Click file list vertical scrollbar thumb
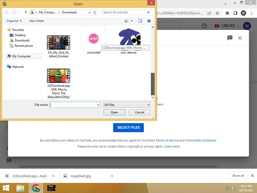Screen dimensions: 257x193 click(153, 84)
